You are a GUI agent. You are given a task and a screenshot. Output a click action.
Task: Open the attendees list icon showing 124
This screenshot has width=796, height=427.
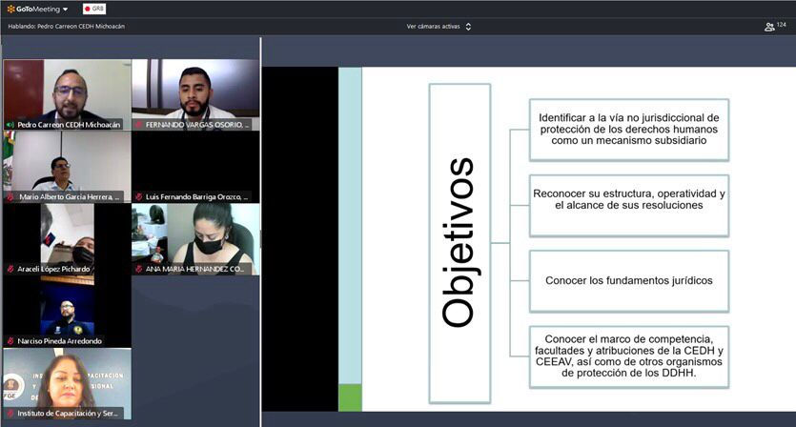coord(769,27)
